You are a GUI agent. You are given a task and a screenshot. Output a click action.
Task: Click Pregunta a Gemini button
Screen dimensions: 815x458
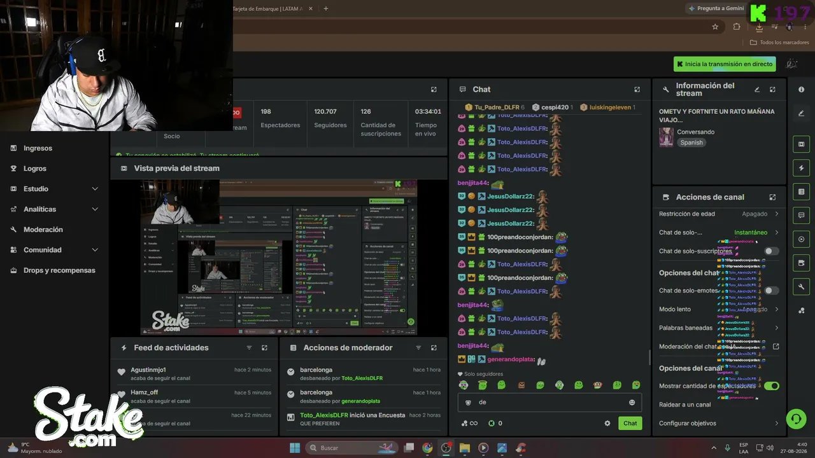click(716, 8)
